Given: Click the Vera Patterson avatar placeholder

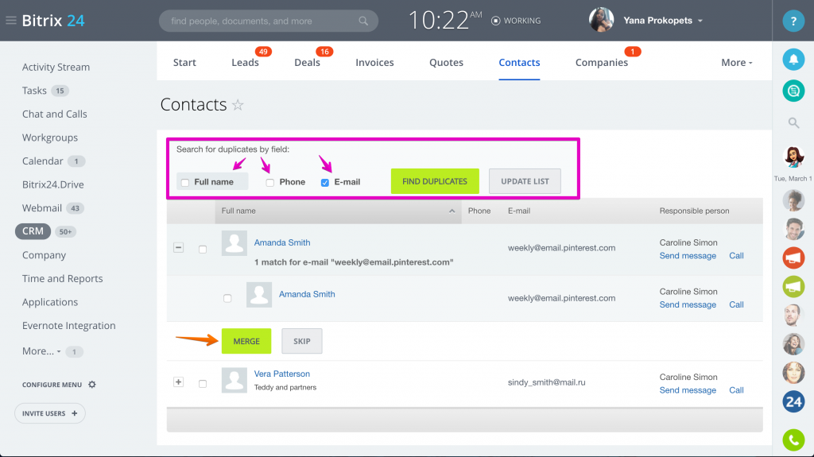Looking at the screenshot, I should tap(235, 380).
